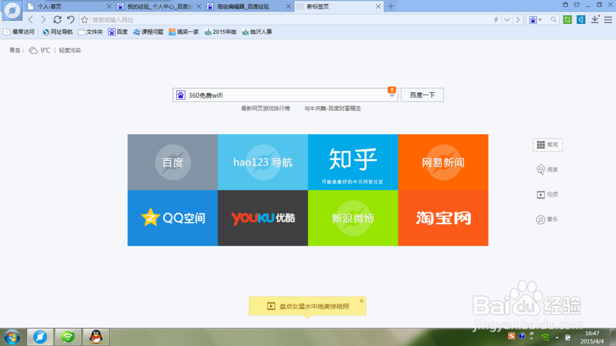
Task: Click the browser back arrow
Action: click(31, 20)
